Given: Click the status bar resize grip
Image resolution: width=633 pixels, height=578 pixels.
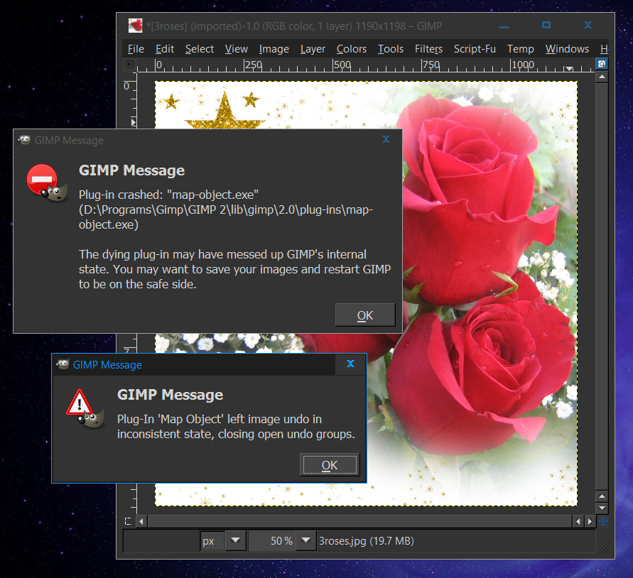Looking at the screenshot, I should point(603,547).
